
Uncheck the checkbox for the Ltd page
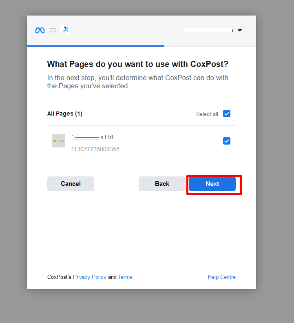227,141
